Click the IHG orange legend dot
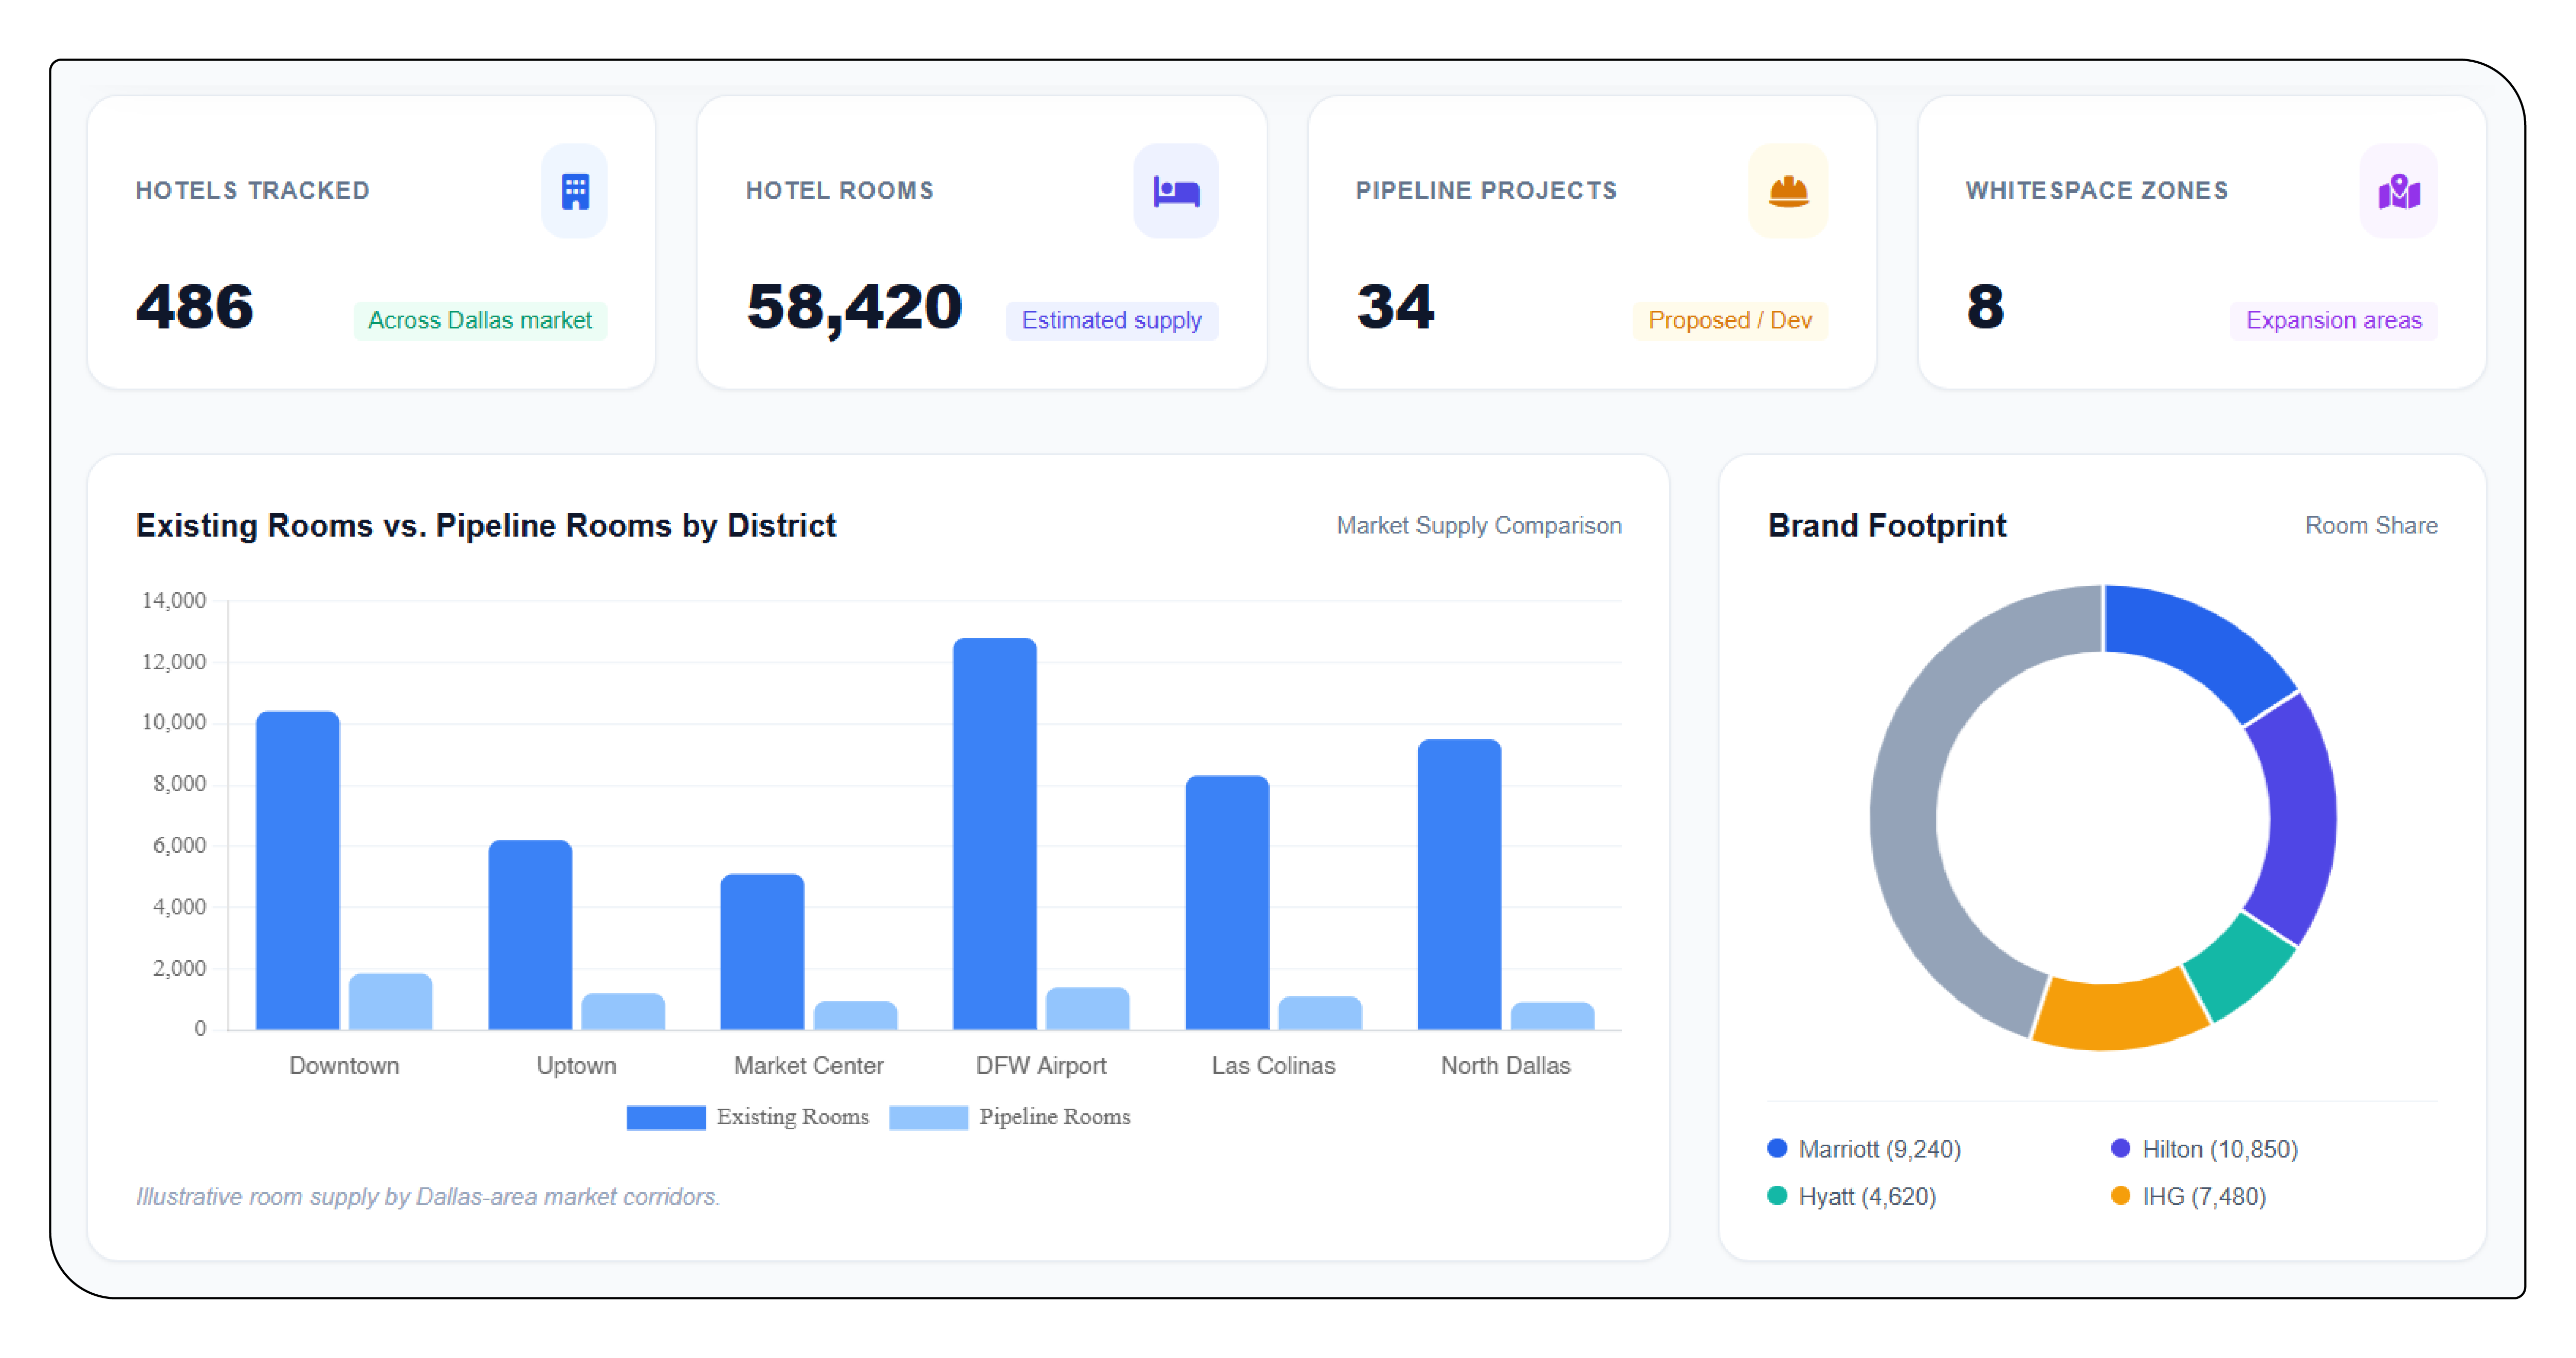 point(2120,1195)
